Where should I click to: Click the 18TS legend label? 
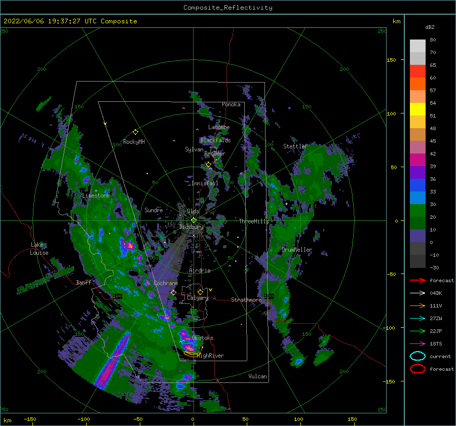coord(436,344)
